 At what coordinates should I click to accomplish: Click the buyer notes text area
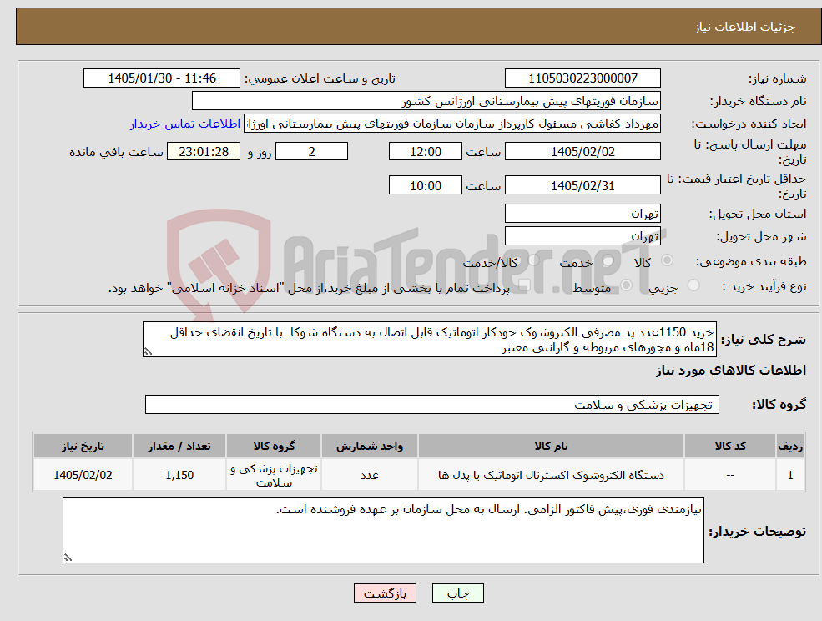pos(383,530)
